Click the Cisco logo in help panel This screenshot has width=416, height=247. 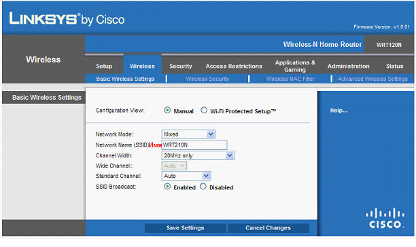[385, 218]
